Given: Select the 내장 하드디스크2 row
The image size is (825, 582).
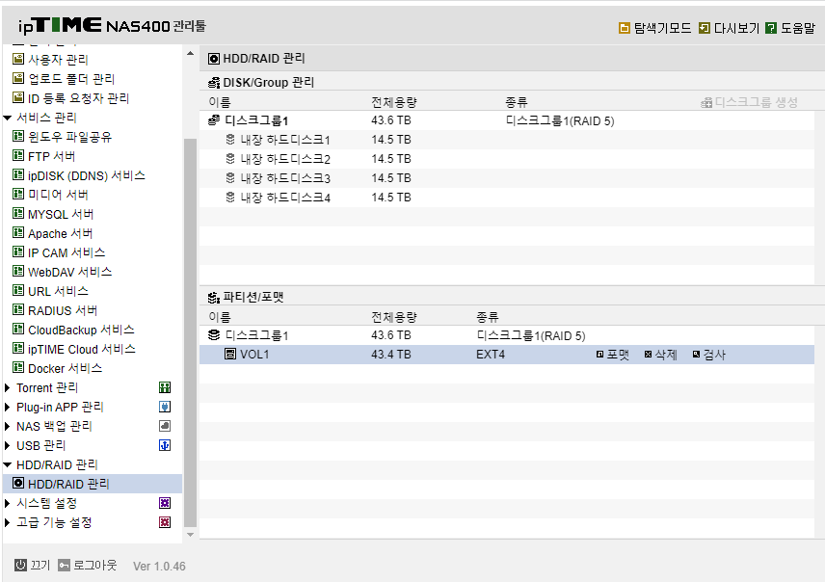Looking at the screenshot, I should click(x=507, y=159).
